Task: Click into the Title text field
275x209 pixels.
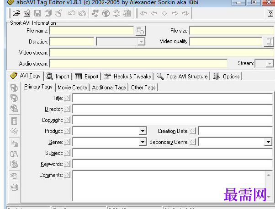Action: tap(173, 98)
